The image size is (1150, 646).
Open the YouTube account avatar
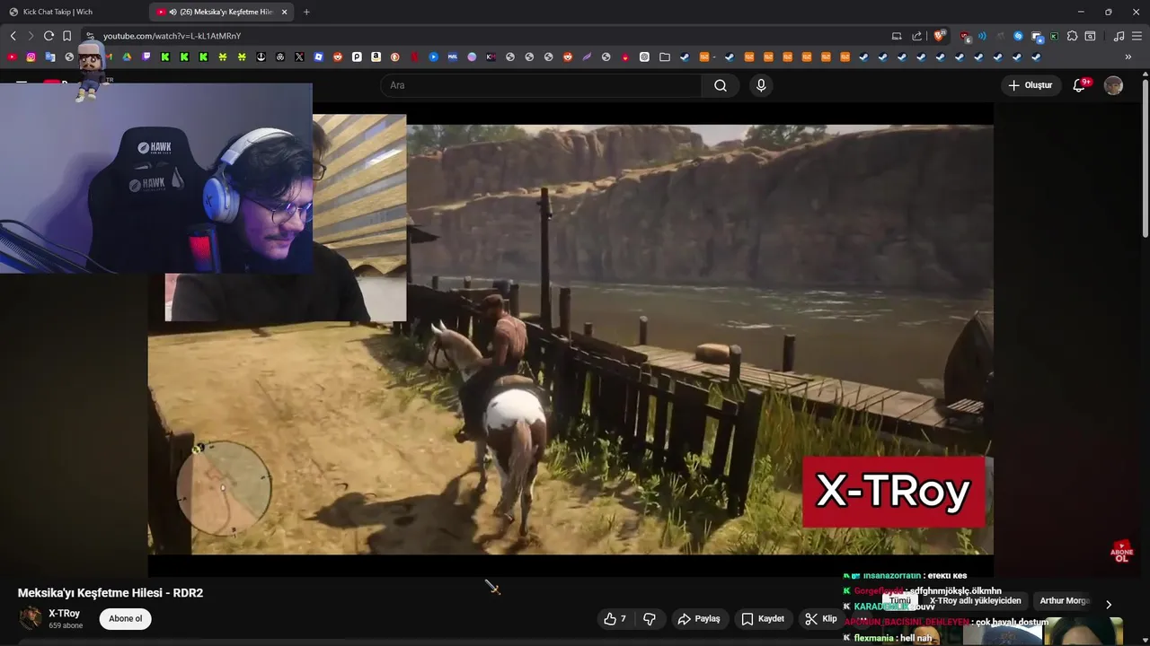[x=1113, y=85]
